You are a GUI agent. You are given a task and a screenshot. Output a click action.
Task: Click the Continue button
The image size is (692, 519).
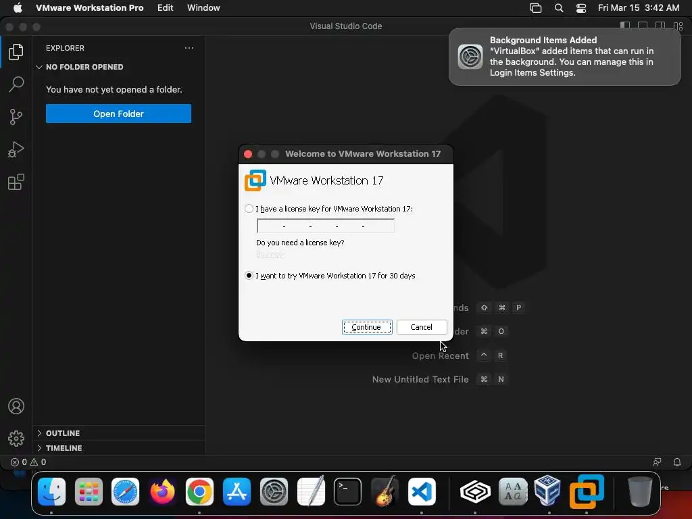coord(367,327)
